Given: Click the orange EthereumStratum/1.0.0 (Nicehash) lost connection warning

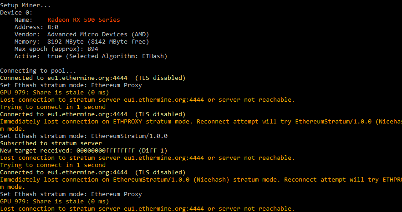Looking at the screenshot, I should tap(200, 180).
